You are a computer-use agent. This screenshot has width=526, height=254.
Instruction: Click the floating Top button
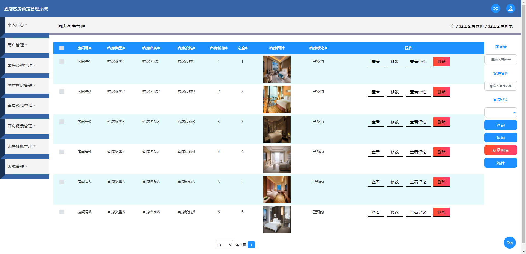(510, 243)
